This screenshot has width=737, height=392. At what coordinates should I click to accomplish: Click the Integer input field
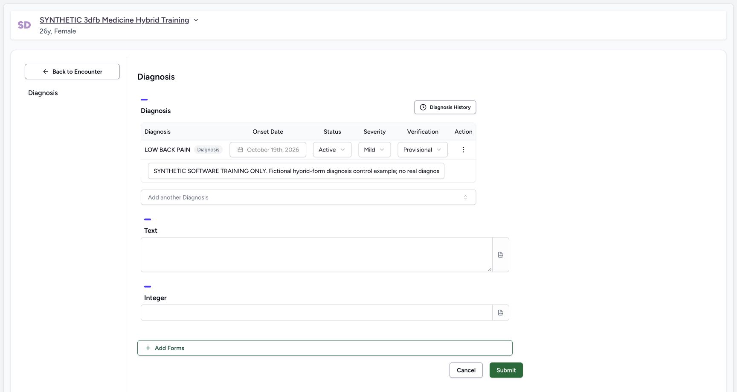(x=316, y=313)
